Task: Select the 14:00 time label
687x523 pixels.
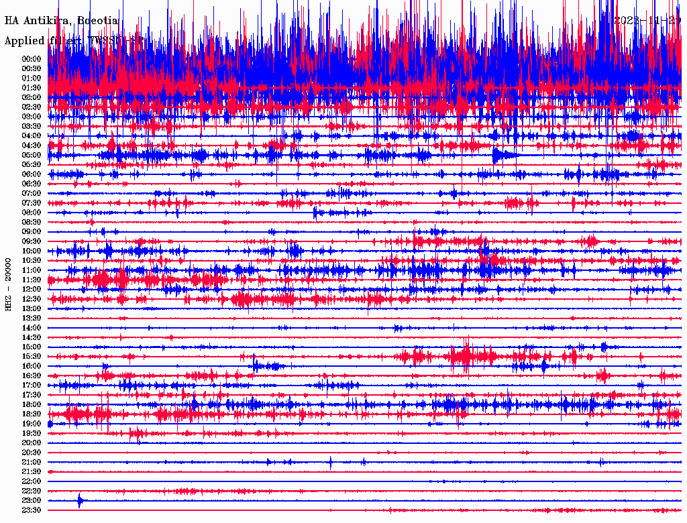Action: tap(32, 328)
